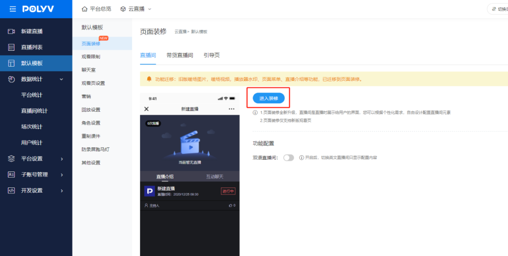The width and height of the screenshot is (508, 256).
Task: Toggle the 双语直播间 switch
Action: [x=288, y=158]
